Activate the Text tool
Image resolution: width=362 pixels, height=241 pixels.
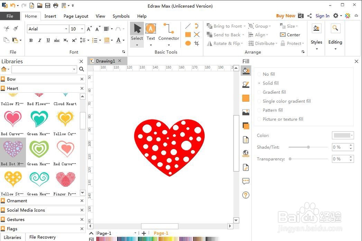[151, 32]
